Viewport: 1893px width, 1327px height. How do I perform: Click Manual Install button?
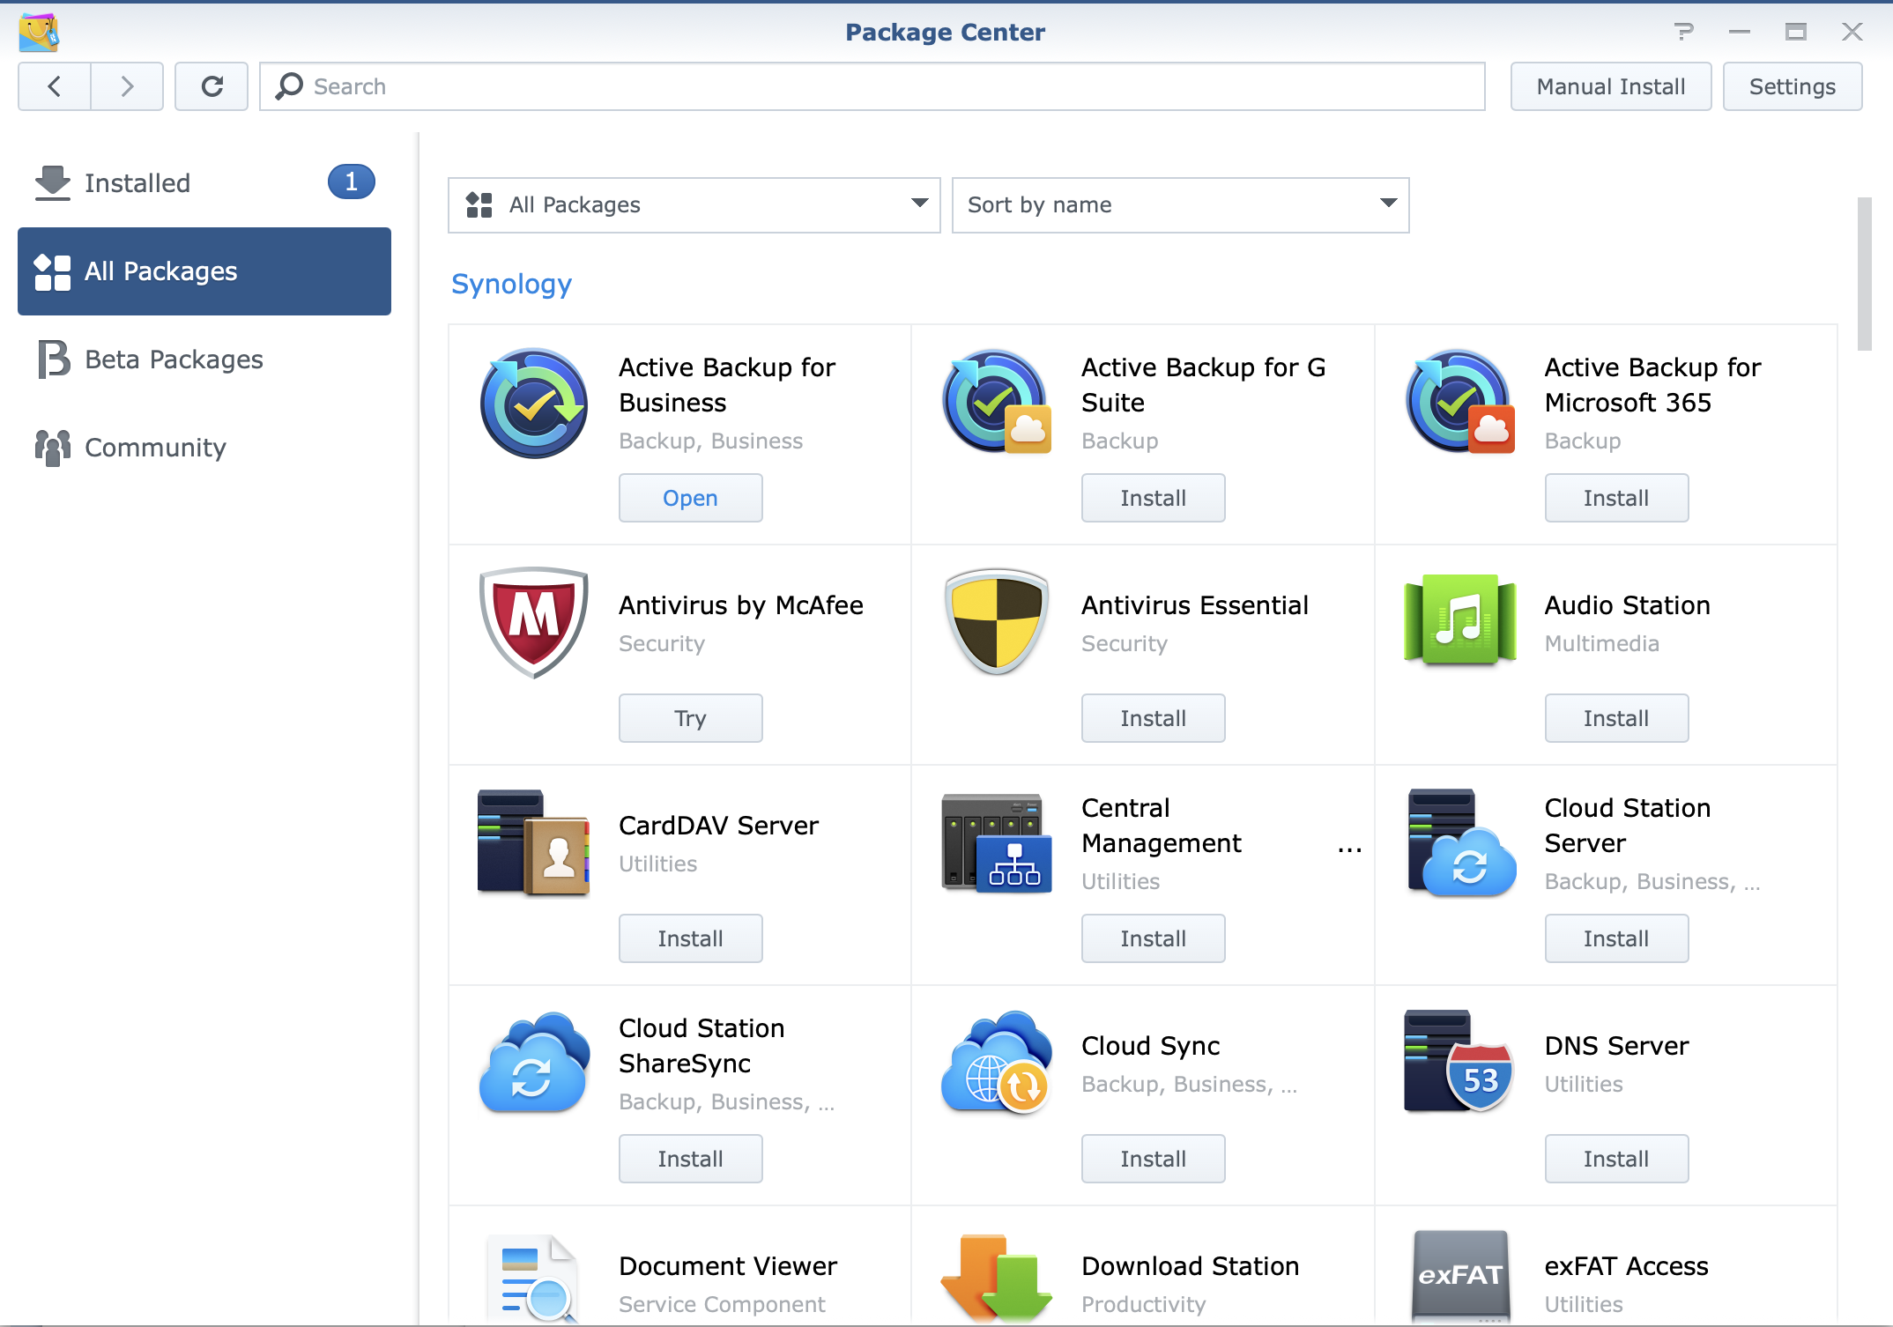[x=1611, y=86]
